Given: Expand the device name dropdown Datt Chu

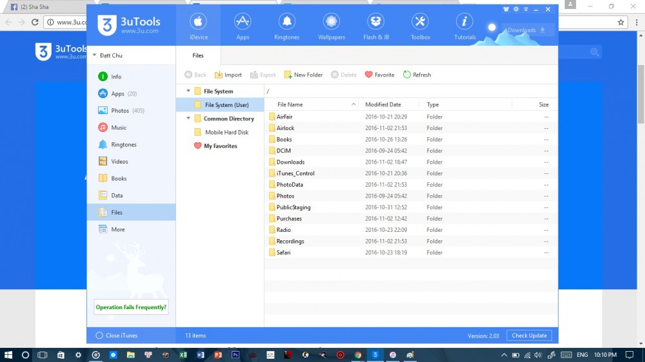Looking at the screenshot, I should [95, 55].
